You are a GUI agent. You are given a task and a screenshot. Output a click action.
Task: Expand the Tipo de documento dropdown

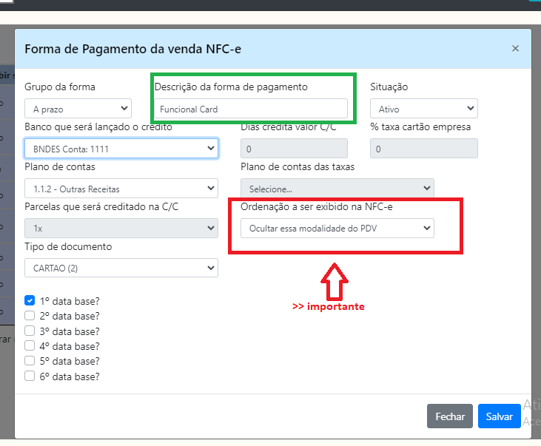click(x=121, y=268)
